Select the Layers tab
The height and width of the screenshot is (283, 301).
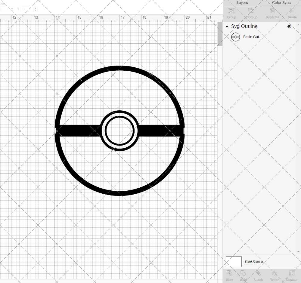click(x=242, y=3)
